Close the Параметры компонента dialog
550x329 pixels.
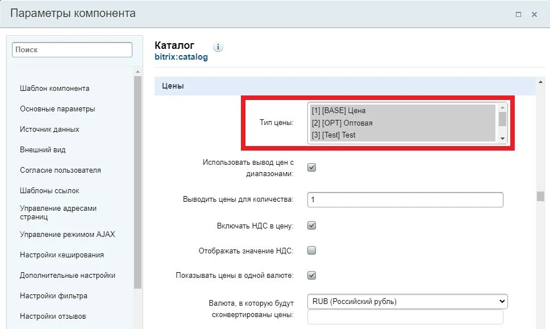(534, 14)
